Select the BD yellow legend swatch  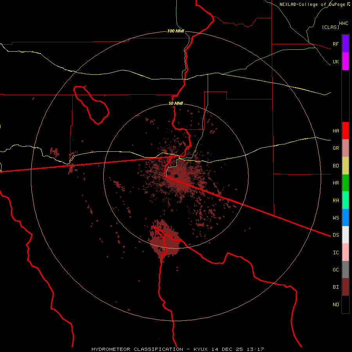[345, 165]
